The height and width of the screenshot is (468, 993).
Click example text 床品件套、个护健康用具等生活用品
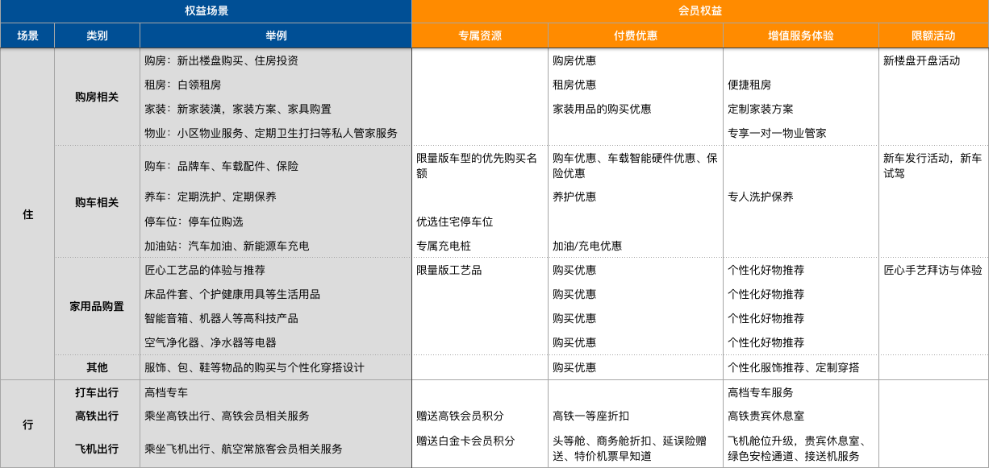click(232, 294)
